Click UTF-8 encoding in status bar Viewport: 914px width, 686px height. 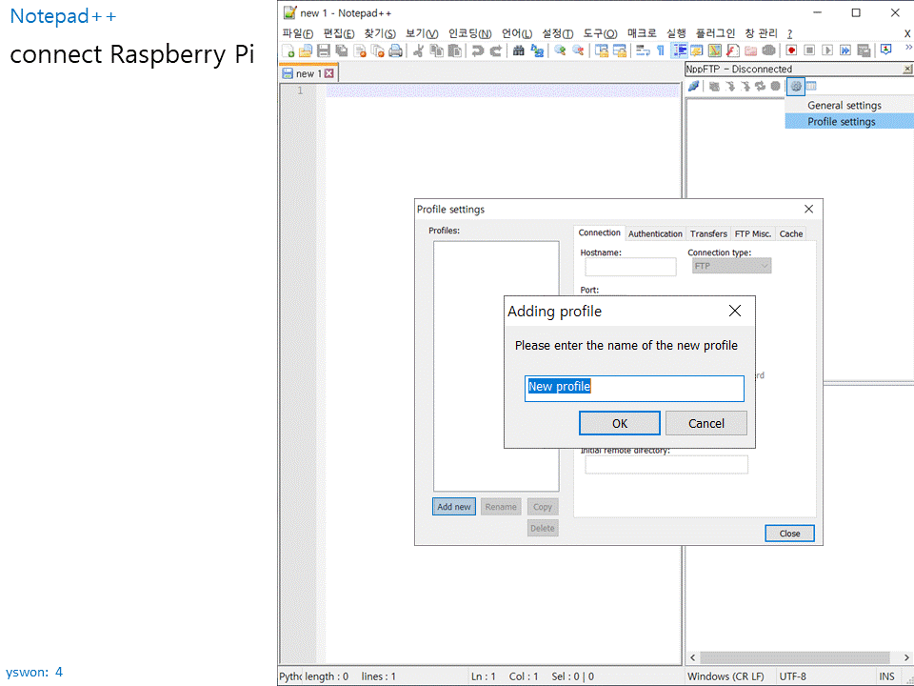click(x=793, y=676)
